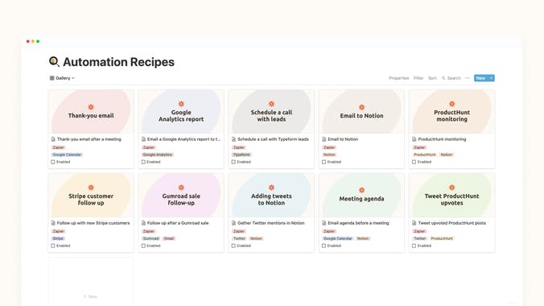The width and height of the screenshot is (544, 306).
Task: Open the Meeting agenda cover thumbnail
Action: (x=361, y=195)
